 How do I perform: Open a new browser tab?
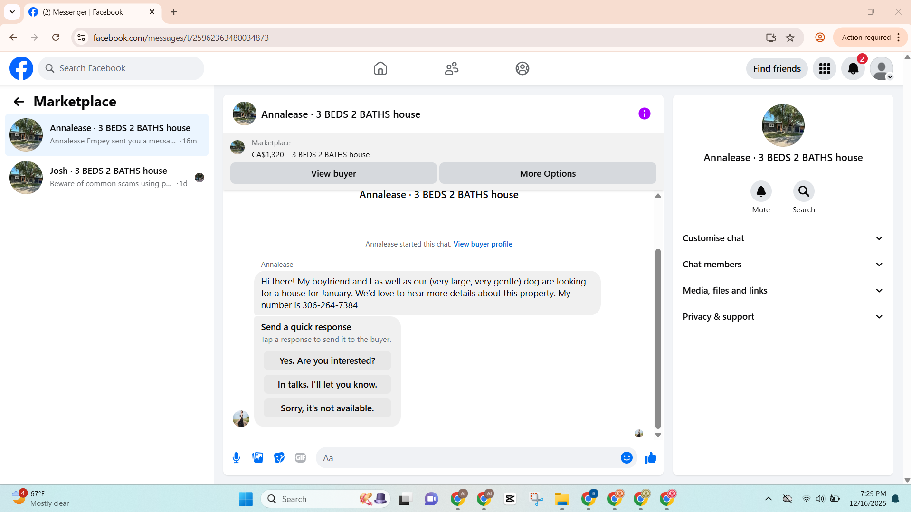pos(174,12)
